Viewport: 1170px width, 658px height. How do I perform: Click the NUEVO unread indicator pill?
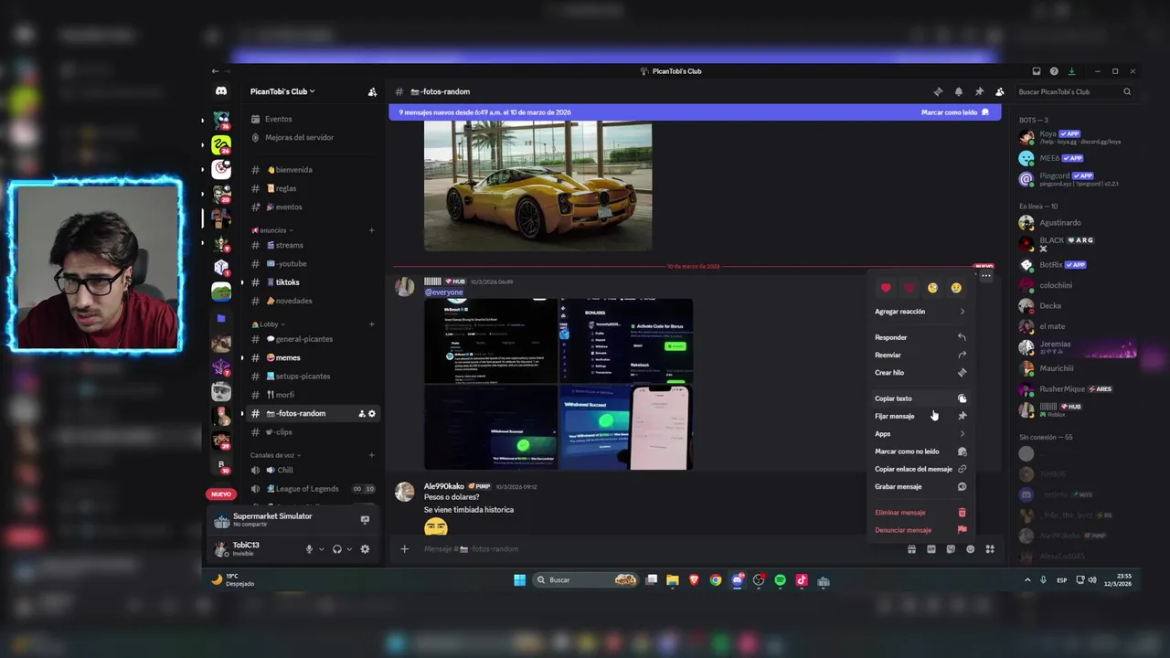(221, 494)
